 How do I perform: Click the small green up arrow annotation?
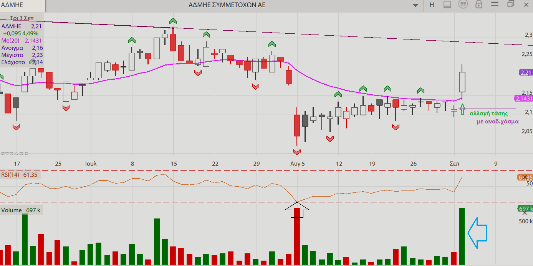tap(462, 110)
